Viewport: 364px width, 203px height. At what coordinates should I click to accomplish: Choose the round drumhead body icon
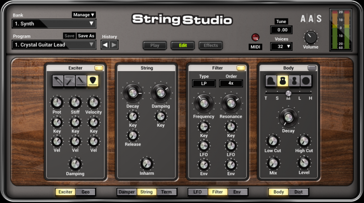tap(306, 81)
